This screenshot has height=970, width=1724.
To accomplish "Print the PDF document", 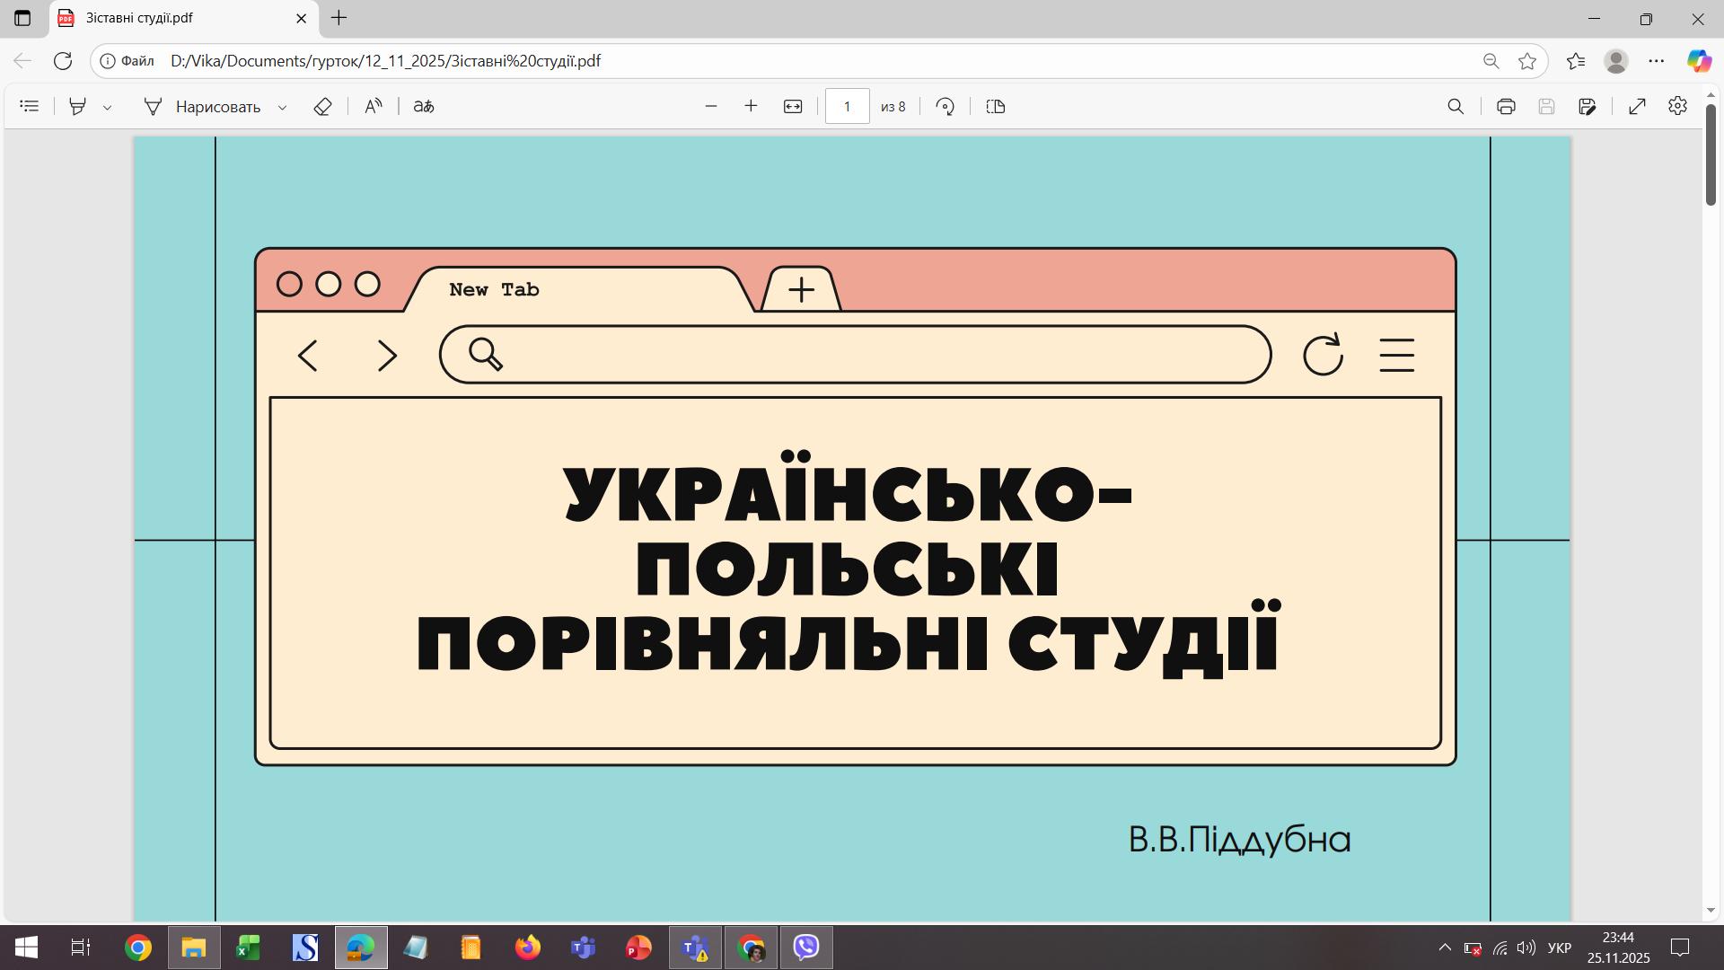I will pyautogui.click(x=1506, y=106).
